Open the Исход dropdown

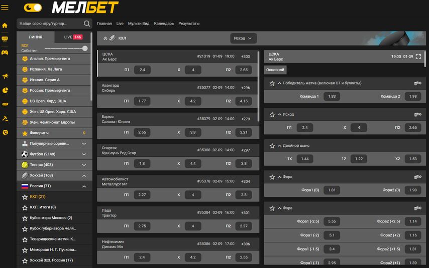[x=243, y=39]
